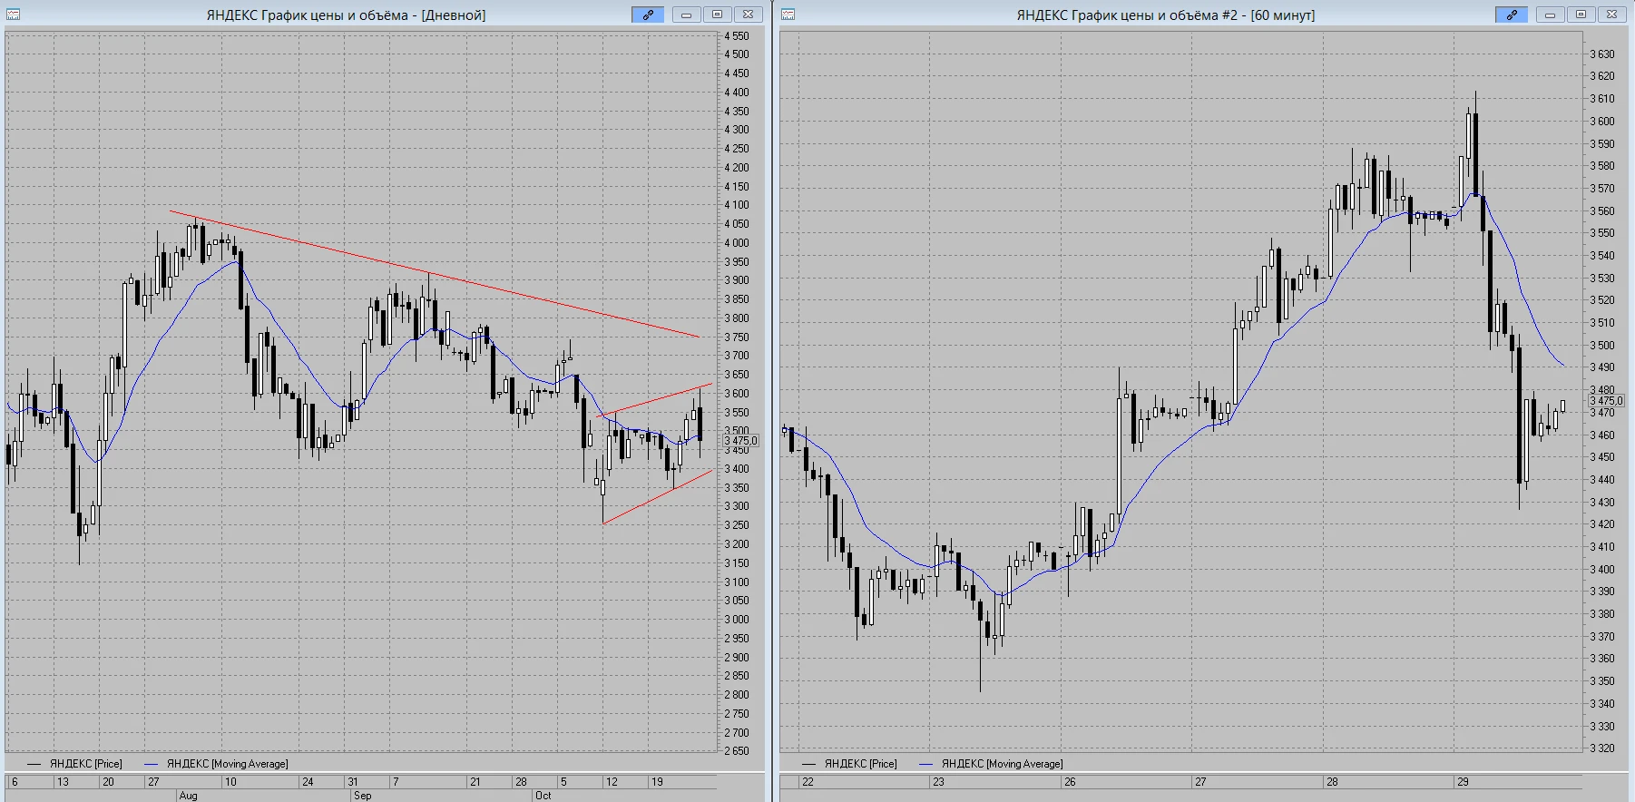1635x802 pixels.
Task: Select ЯНДЕКС [Moving Average] legend in 60-minute chart
Action: 991,764
